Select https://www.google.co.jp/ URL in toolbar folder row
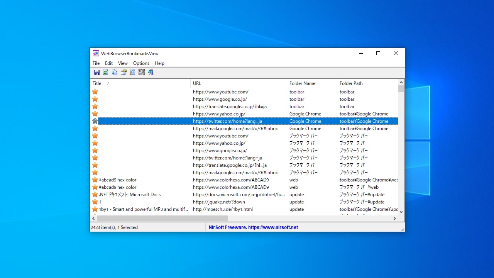494x278 pixels. click(x=220, y=99)
